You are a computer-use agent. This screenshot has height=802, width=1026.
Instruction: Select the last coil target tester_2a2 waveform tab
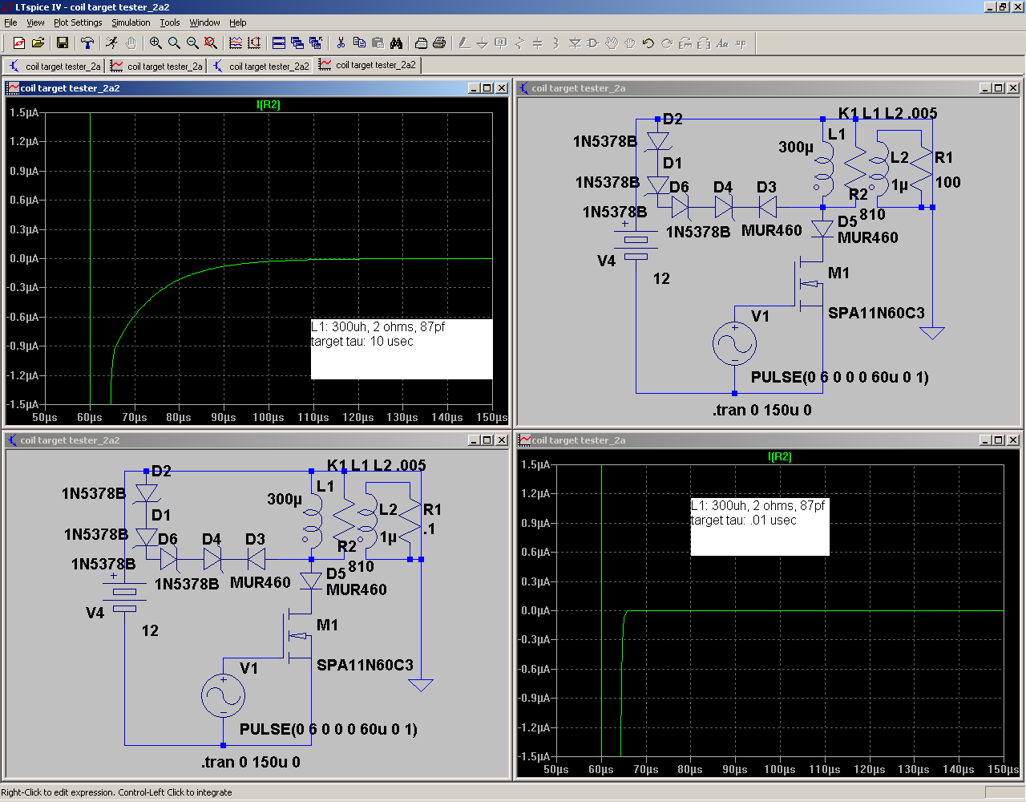pyautogui.click(x=369, y=65)
